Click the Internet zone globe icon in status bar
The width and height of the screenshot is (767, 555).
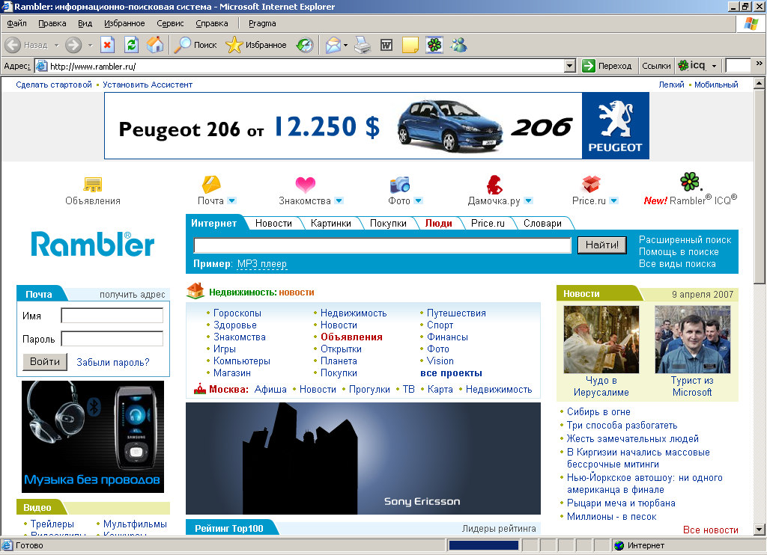(x=619, y=545)
